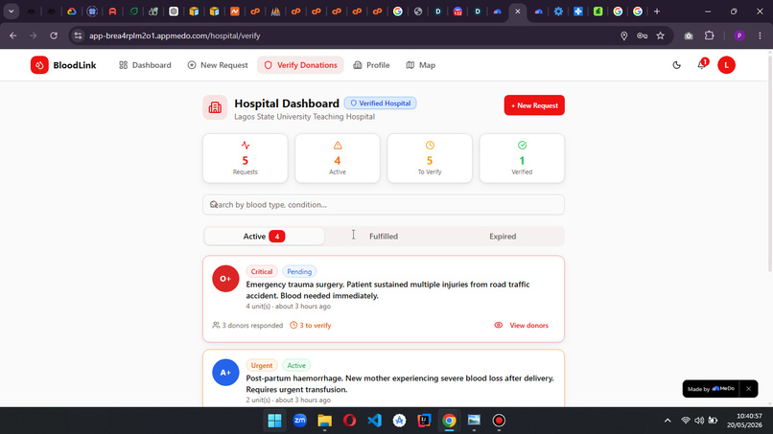The height and width of the screenshot is (434, 773).
Task: Open Zoom from taskbar
Action: tap(300, 421)
